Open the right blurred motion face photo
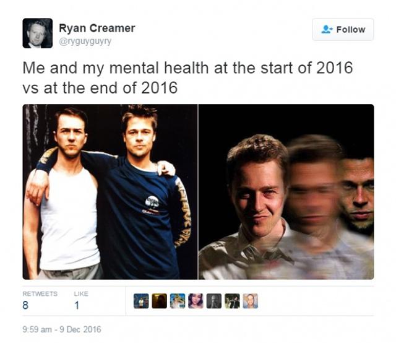 [286, 192]
